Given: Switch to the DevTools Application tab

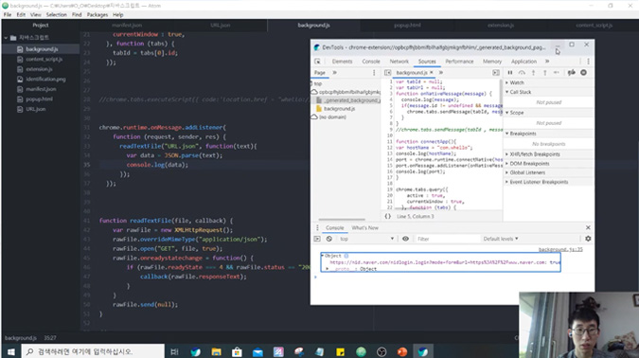Looking at the screenshot, I should [524, 62].
